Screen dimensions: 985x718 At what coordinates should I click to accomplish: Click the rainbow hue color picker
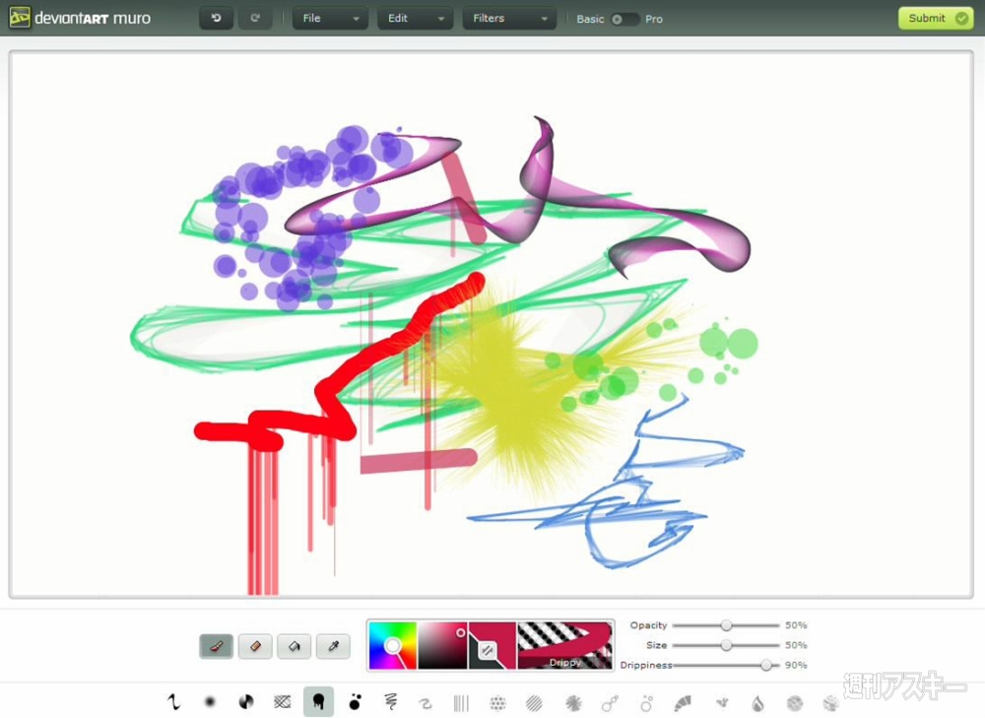[x=393, y=645]
